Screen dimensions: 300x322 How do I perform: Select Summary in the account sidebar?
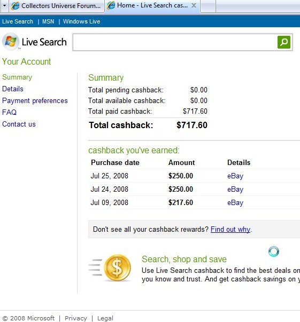(x=17, y=77)
